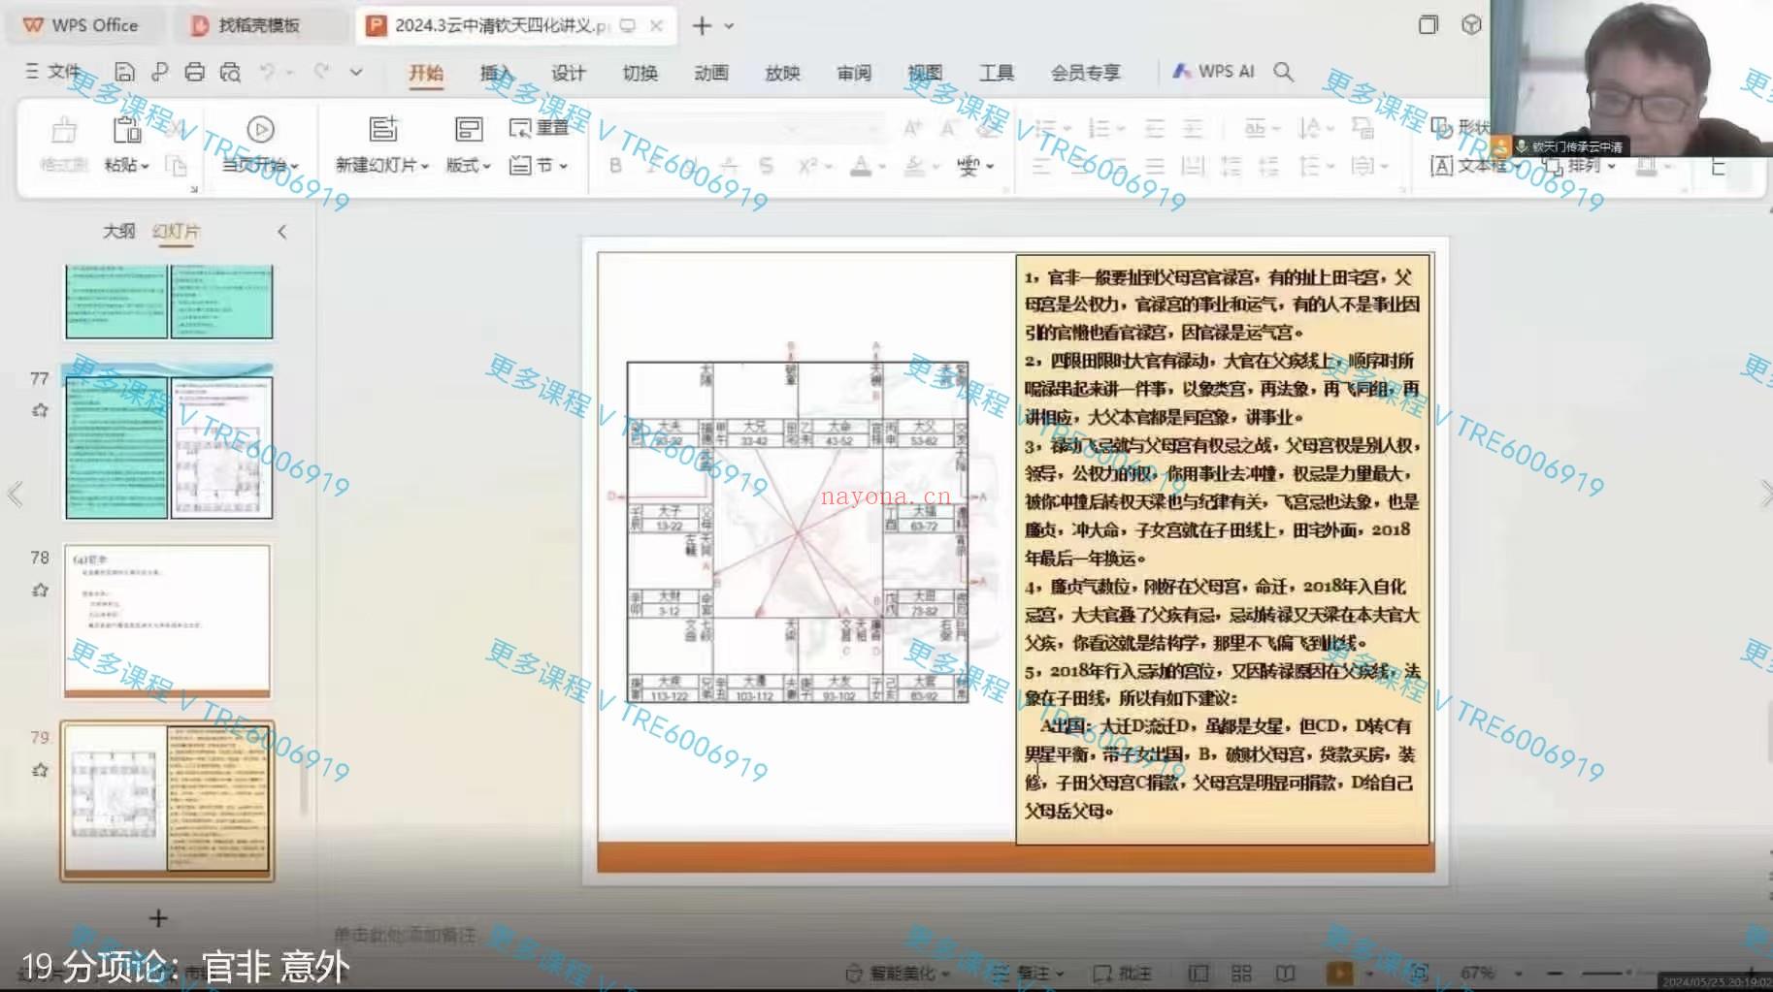Switch to 幻灯片 thumbnails pane tab
Viewport: 1773px width, 992px height.
click(x=176, y=231)
